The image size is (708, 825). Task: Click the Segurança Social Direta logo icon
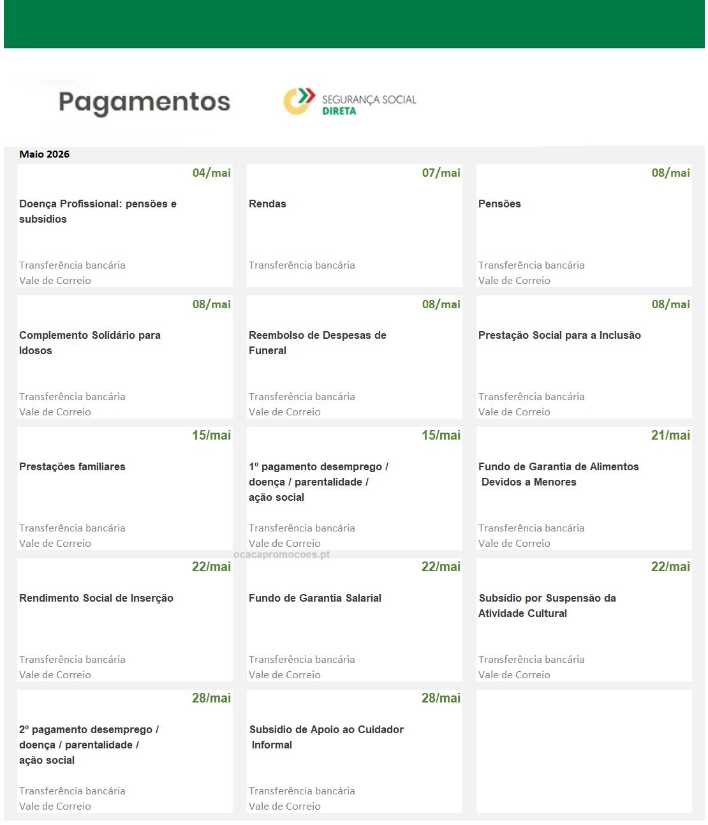(299, 101)
